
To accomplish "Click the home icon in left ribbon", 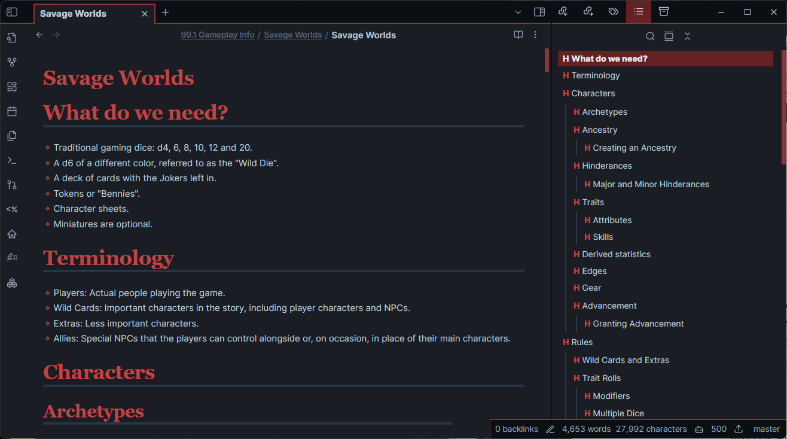I will pyautogui.click(x=11, y=234).
